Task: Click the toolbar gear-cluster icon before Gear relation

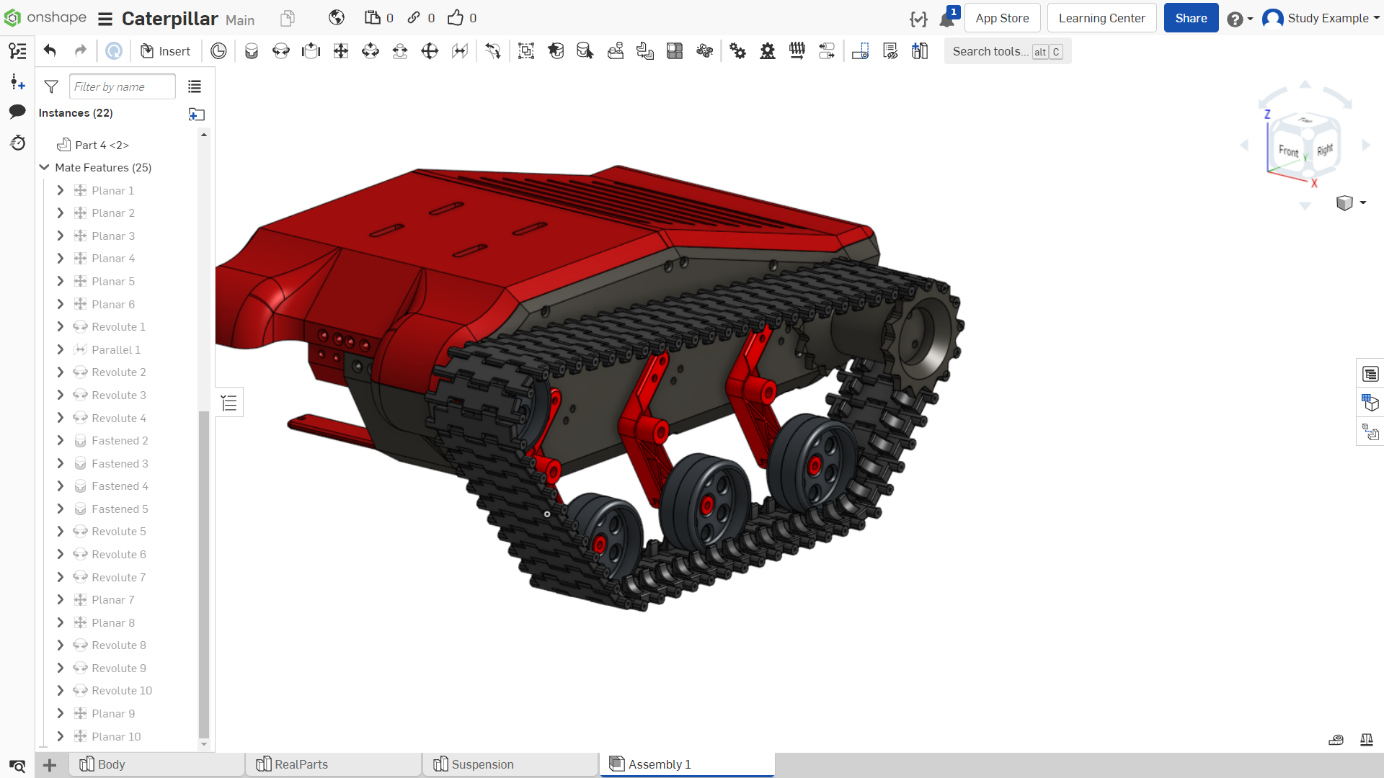Action: (x=705, y=51)
